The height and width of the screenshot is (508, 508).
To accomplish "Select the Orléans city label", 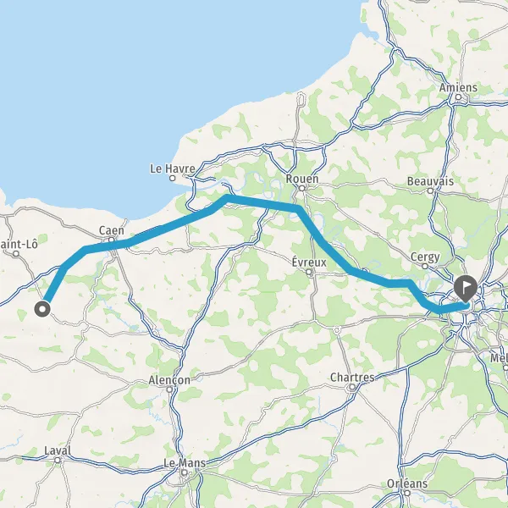I will coord(407,483).
